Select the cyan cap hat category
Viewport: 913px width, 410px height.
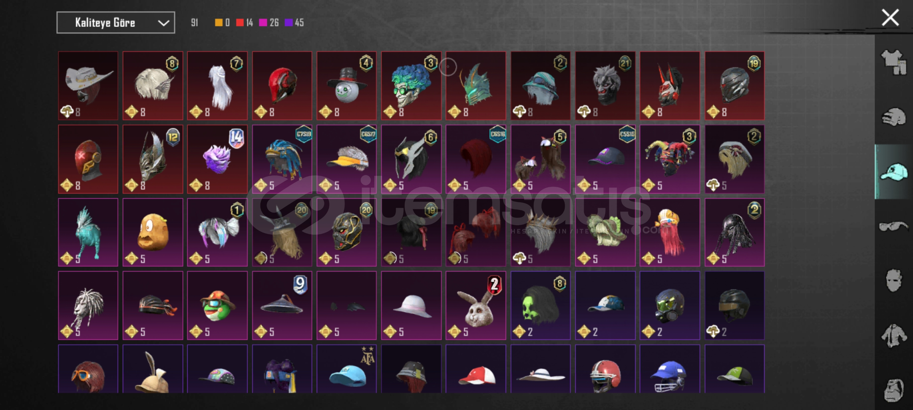click(893, 172)
